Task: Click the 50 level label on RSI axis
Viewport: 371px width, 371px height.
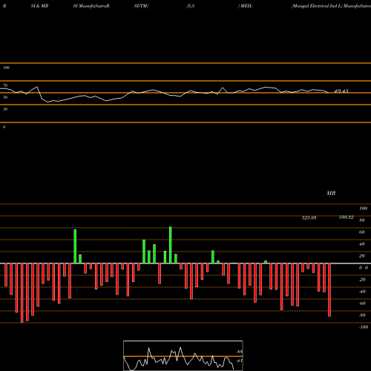Action: 5,97
